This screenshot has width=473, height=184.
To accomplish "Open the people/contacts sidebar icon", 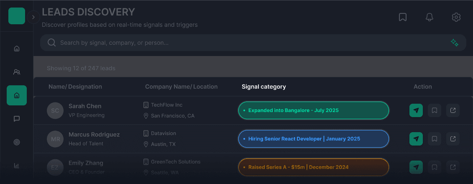I will (17, 72).
